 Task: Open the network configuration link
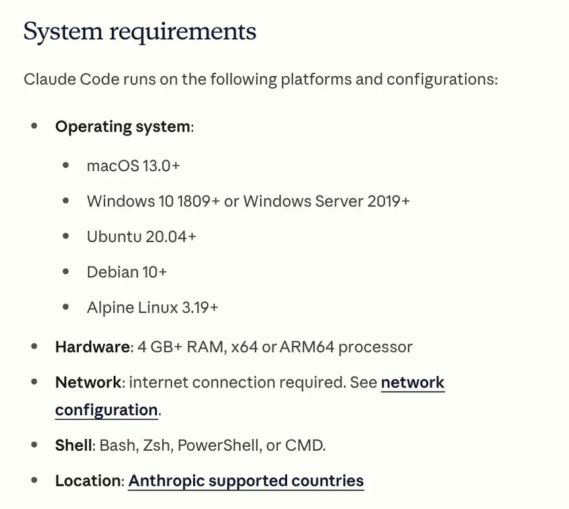coord(413,383)
